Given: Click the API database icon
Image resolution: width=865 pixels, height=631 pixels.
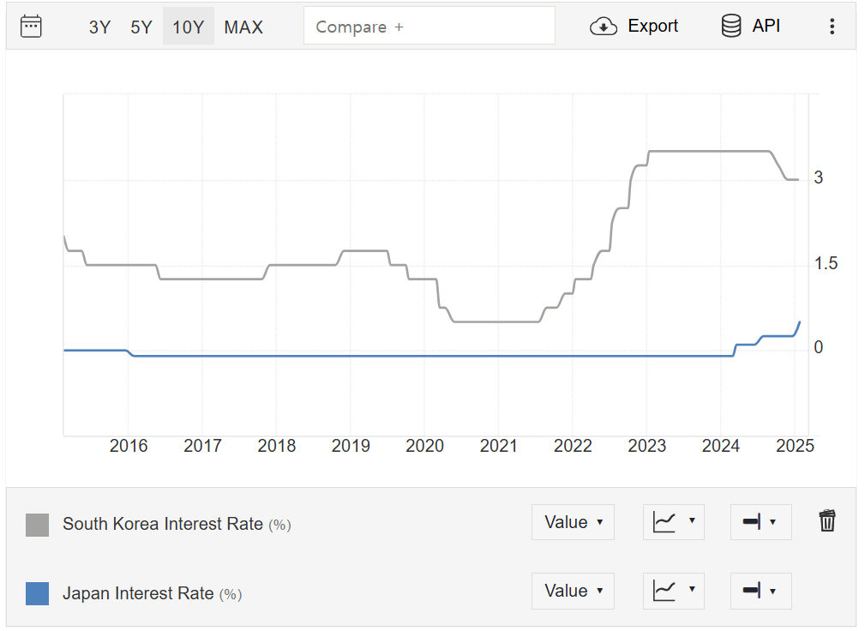Looking at the screenshot, I should click(731, 26).
